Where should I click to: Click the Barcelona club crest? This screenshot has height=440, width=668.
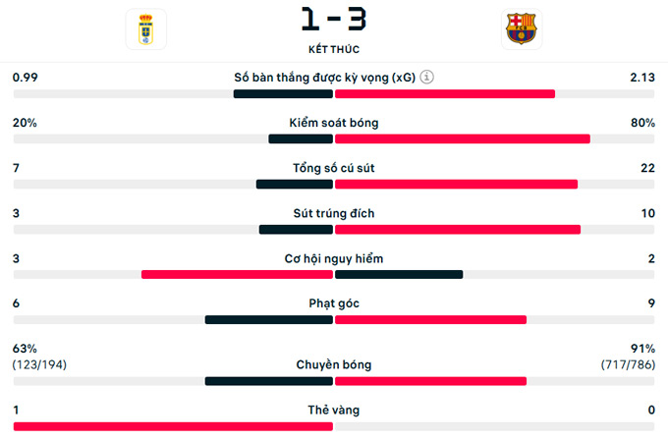point(521,28)
